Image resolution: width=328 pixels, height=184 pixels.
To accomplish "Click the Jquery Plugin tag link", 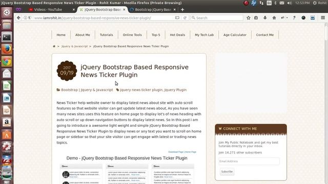I will (175, 90).
